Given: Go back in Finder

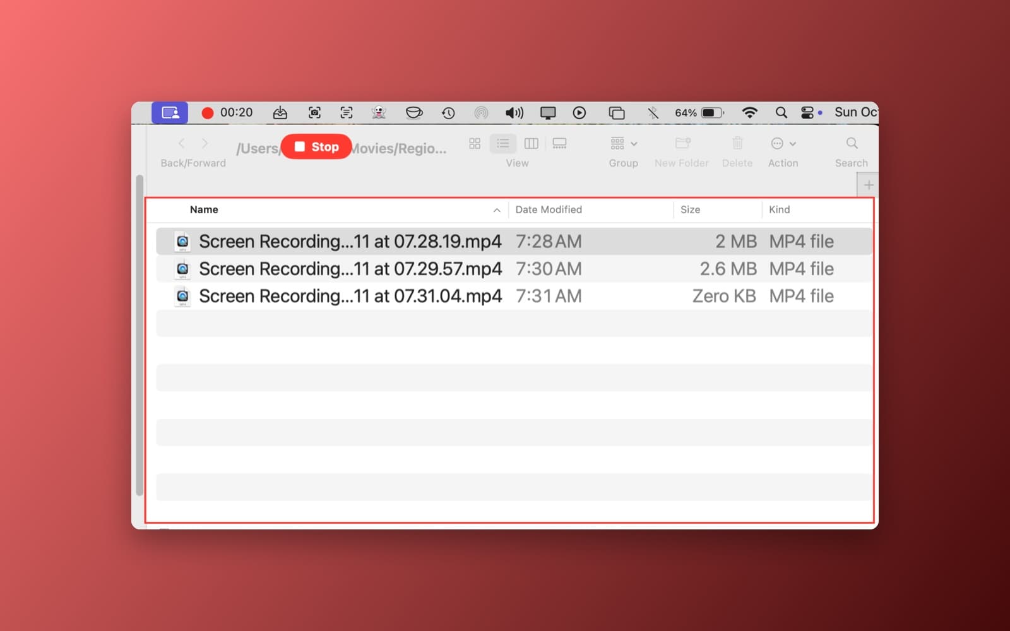Looking at the screenshot, I should point(182,143).
